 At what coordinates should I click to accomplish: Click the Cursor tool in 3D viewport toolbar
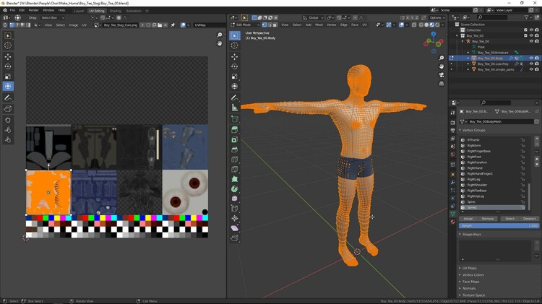pos(235,45)
